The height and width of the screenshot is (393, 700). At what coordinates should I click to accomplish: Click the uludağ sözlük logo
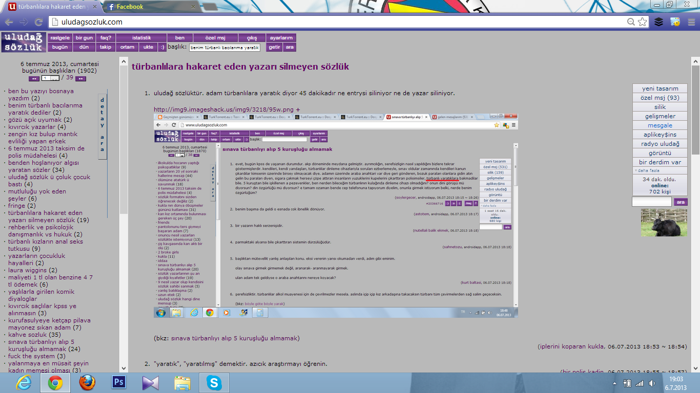23,42
